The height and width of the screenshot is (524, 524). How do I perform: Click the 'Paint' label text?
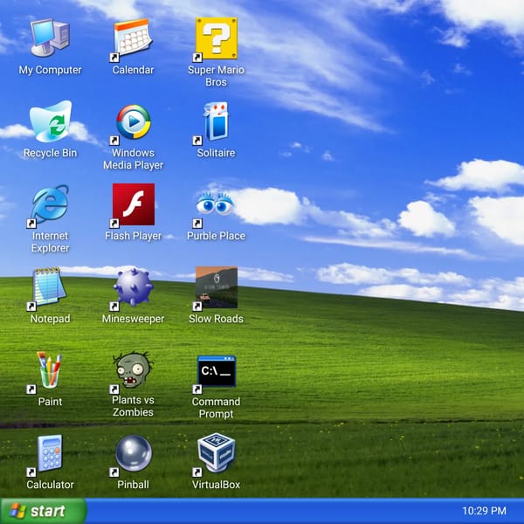pyautogui.click(x=50, y=402)
